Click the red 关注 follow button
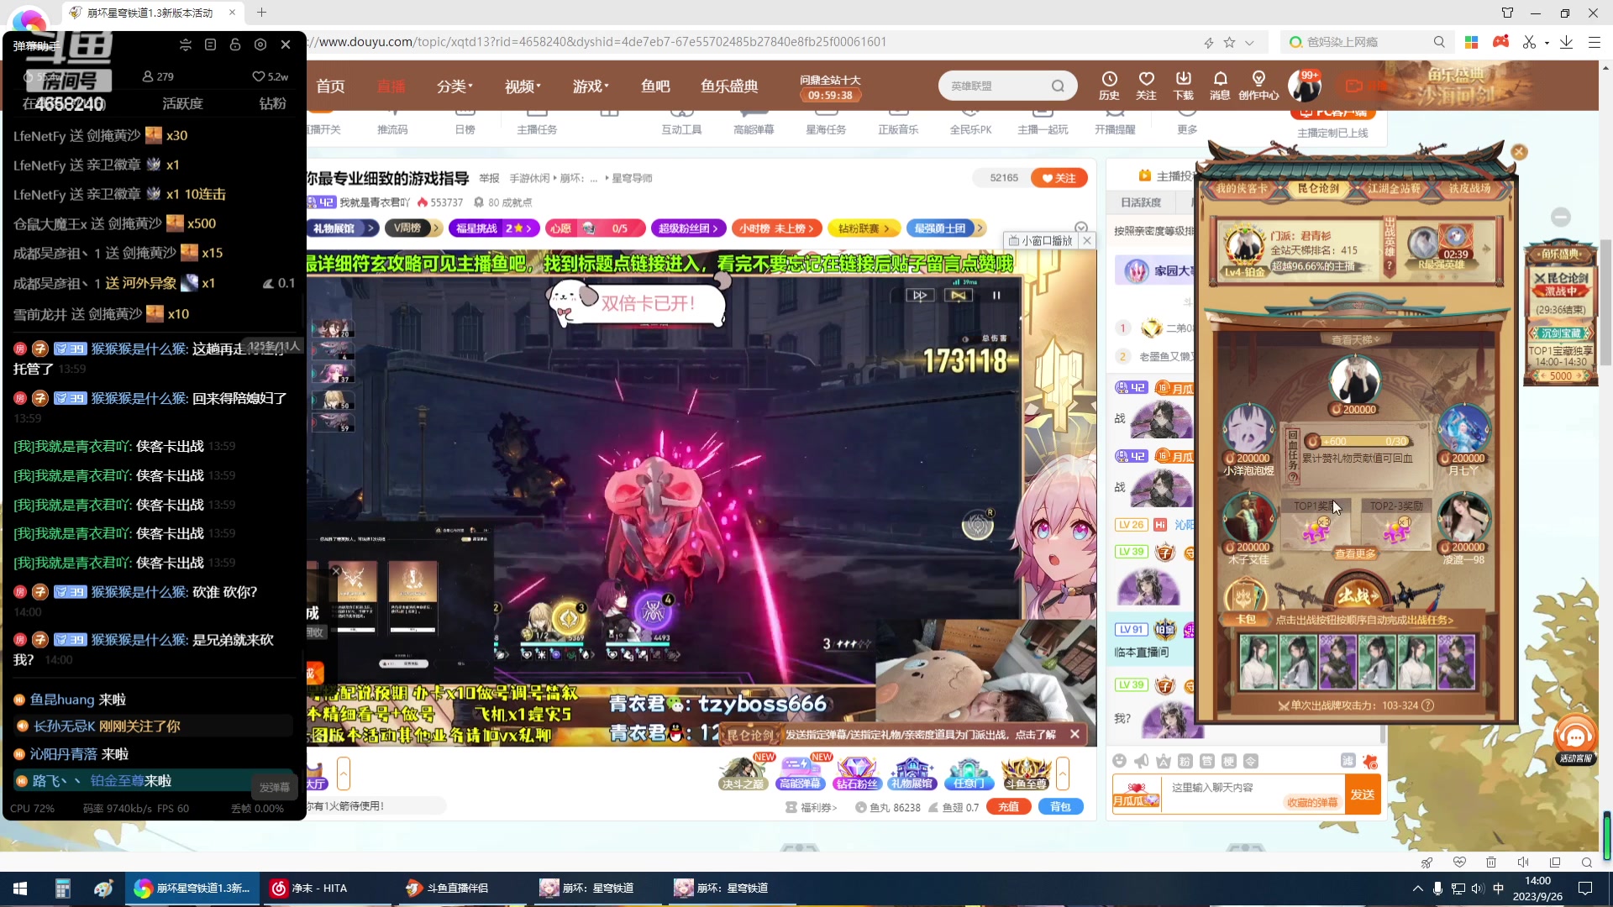Image resolution: width=1613 pixels, height=907 pixels. (1059, 177)
